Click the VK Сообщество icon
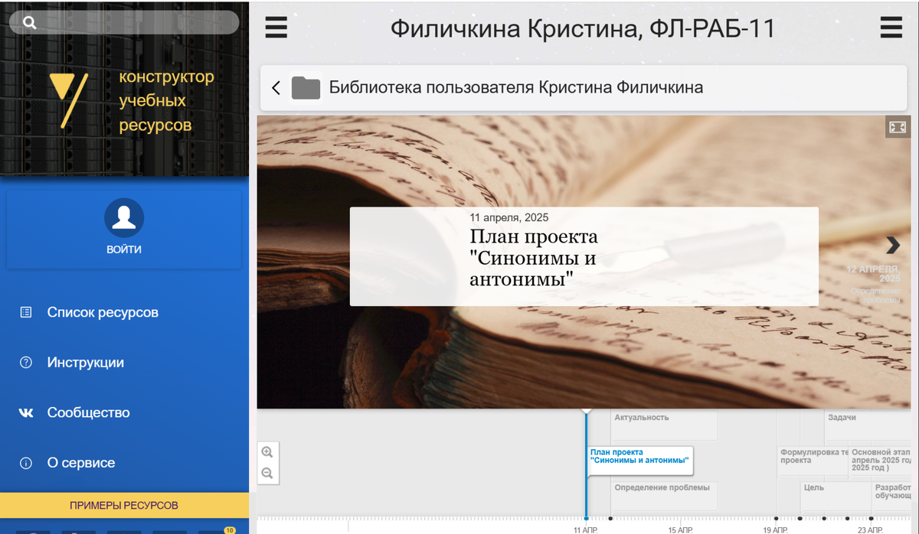The height and width of the screenshot is (534, 919). pos(26,412)
